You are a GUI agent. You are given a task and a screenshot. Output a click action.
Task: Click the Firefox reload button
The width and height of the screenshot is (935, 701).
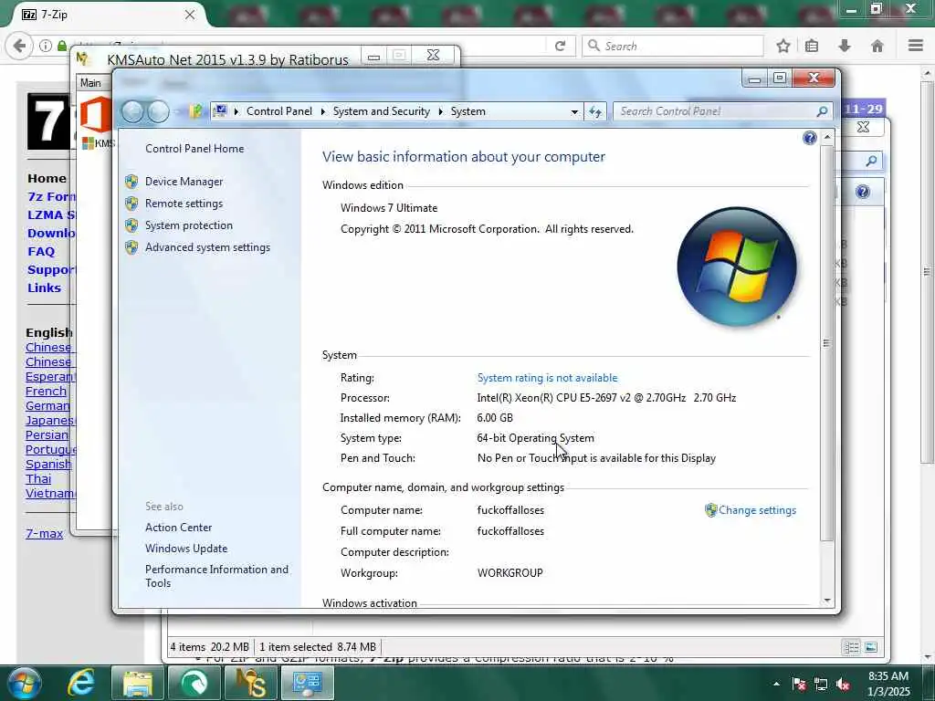click(x=560, y=46)
